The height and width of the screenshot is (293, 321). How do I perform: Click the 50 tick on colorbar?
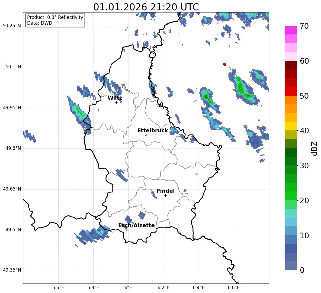304,96
